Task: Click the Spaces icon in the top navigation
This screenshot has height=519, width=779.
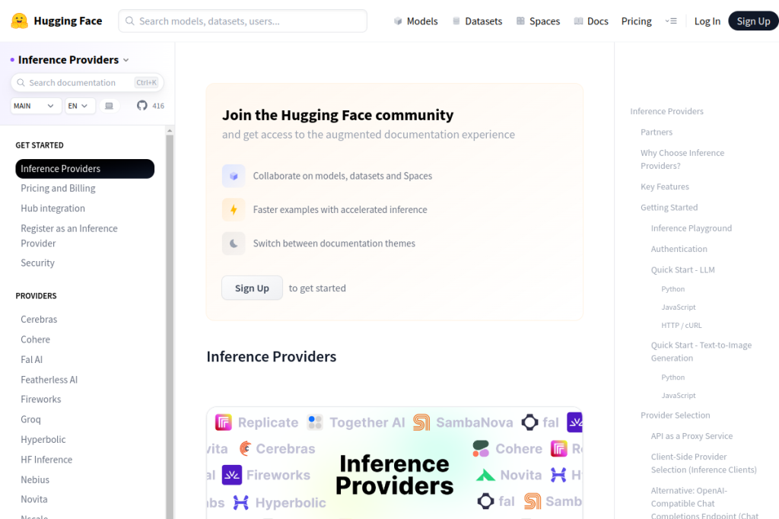Action: pyautogui.click(x=520, y=21)
